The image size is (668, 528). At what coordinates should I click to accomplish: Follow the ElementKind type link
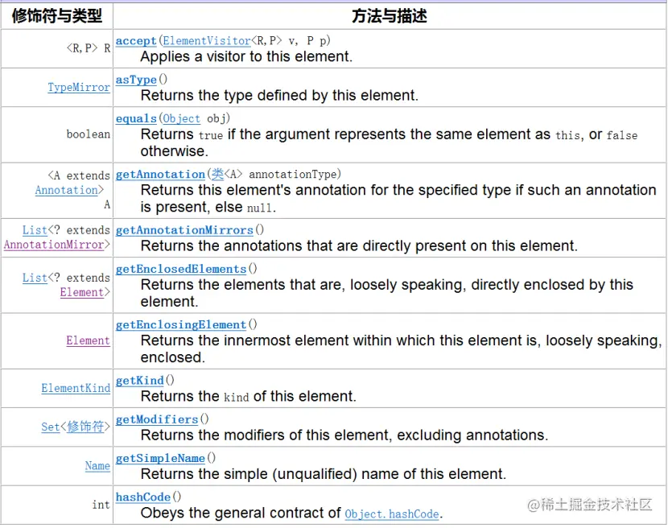(76, 388)
